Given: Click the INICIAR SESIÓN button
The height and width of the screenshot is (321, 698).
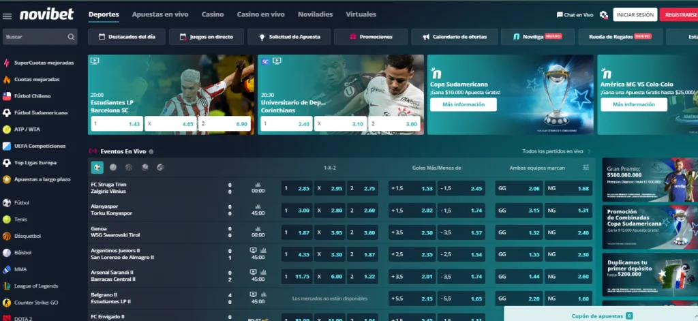Looking at the screenshot, I should click(x=635, y=15).
